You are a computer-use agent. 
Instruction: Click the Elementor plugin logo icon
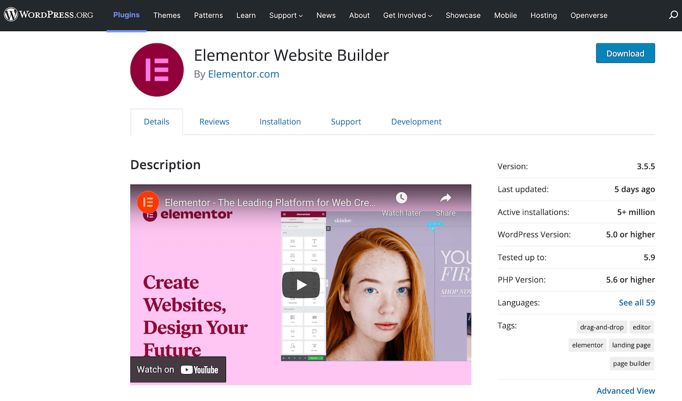(x=157, y=70)
